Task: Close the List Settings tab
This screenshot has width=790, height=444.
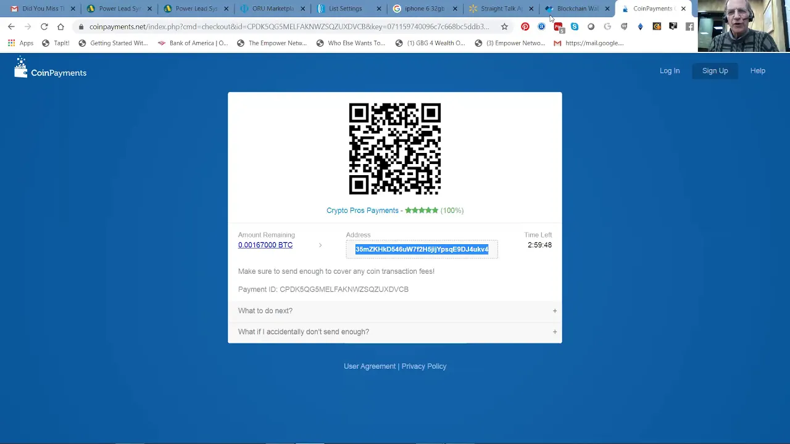Action: pyautogui.click(x=378, y=9)
